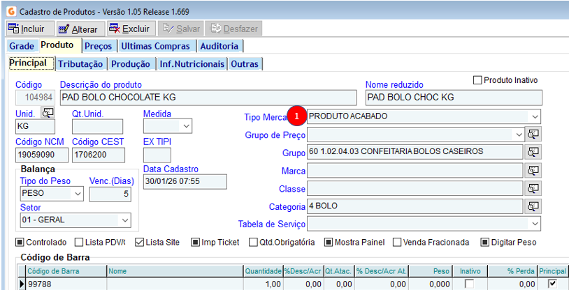The image size is (569, 290).
Task: Click the Incluir toolbar button
Action: coord(27,29)
